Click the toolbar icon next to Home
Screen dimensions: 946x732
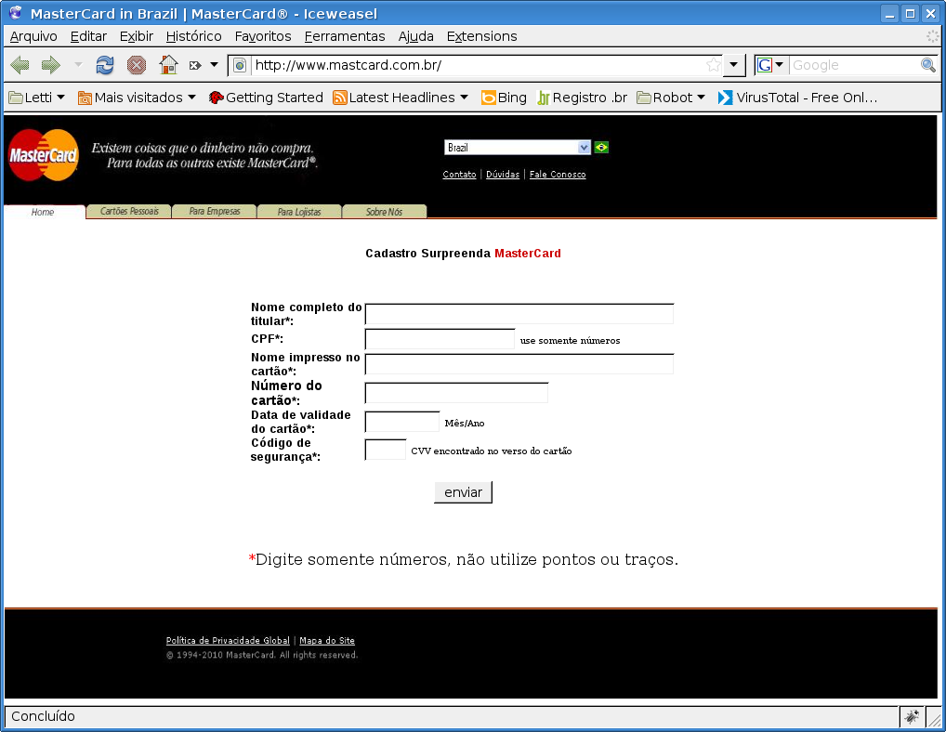click(195, 65)
